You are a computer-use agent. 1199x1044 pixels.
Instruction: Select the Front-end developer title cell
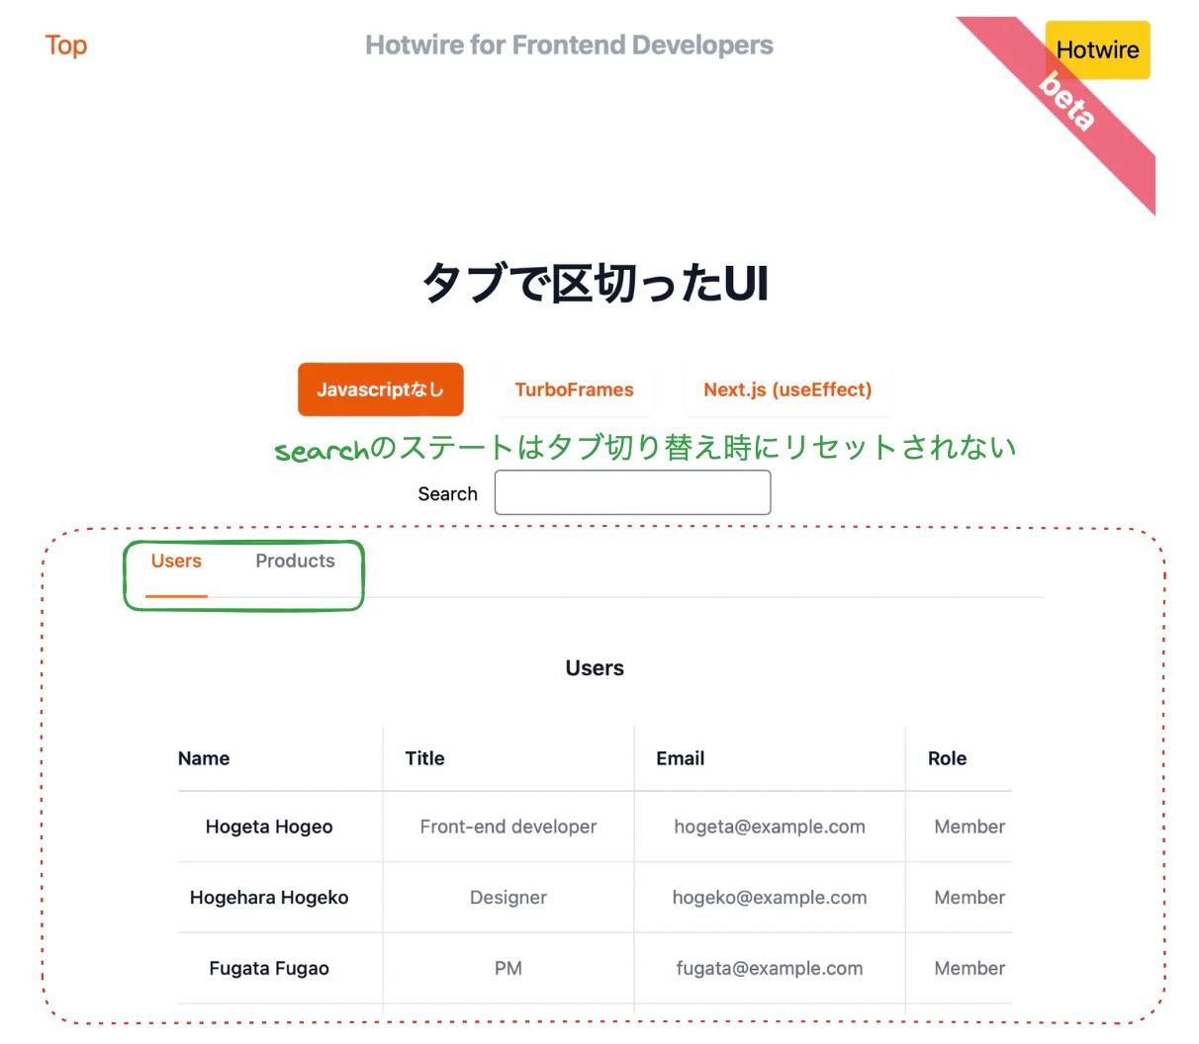508,826
